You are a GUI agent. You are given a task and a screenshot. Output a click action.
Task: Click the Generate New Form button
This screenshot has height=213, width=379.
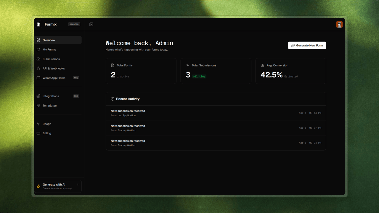[307, 45]
